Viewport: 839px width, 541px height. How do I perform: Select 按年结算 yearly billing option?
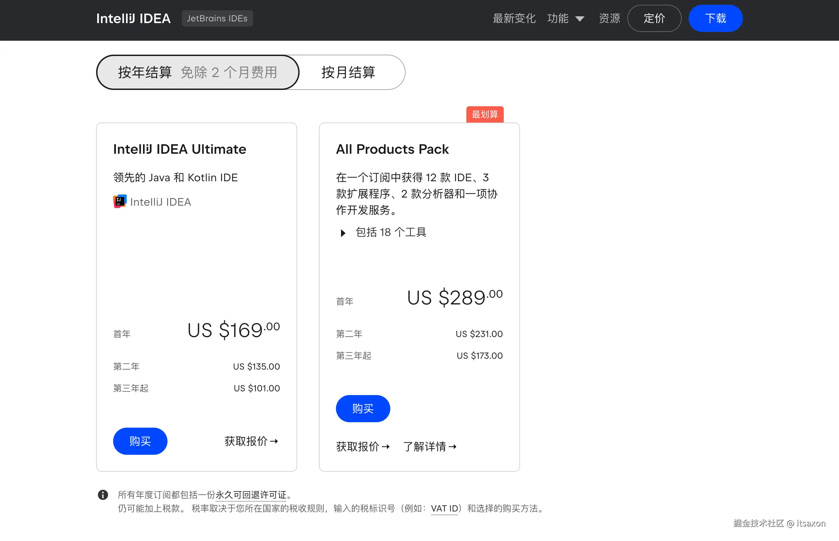[198, 72]
